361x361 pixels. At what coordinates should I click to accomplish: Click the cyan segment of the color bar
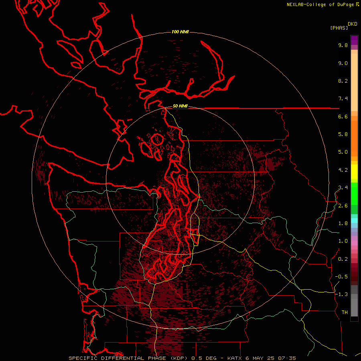pos(354,220)
